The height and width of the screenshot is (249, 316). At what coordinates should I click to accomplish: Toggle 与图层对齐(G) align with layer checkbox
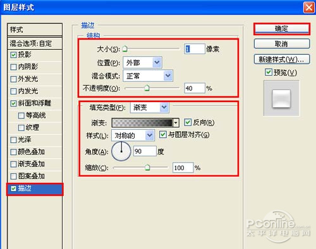(162, 134)
